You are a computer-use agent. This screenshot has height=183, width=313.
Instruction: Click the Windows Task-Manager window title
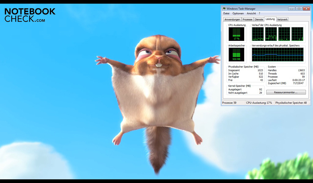point(241,9)
